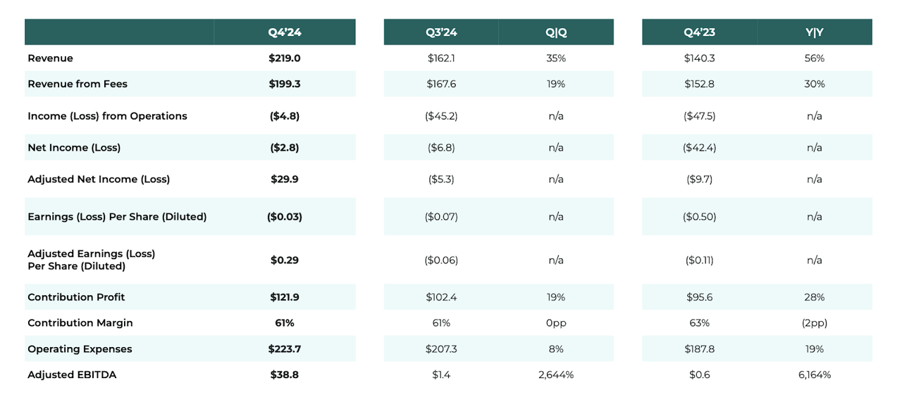Select the Q3'24 column header
Screen dimensions: 902x395
[441, 32]
